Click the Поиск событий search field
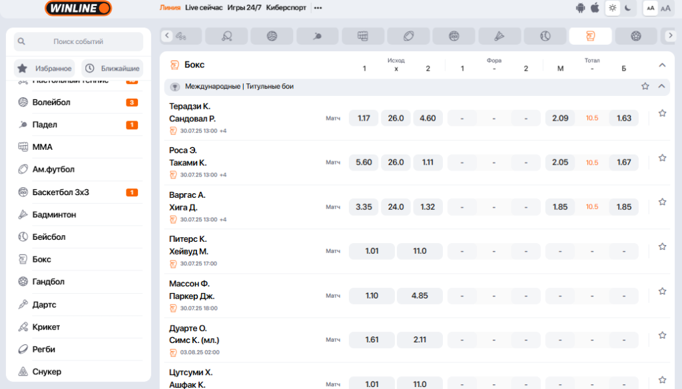Image resolution: width=682 pixels, height=389 pixels. click(x=78, y=41)
